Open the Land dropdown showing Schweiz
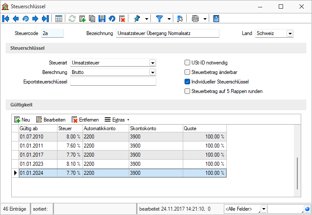Viewport: 312px width, 215px height. pos(290,33)
